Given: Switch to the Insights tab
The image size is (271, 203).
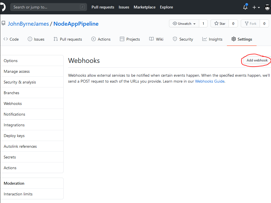Looking at the screenshot, I should 212,39.
